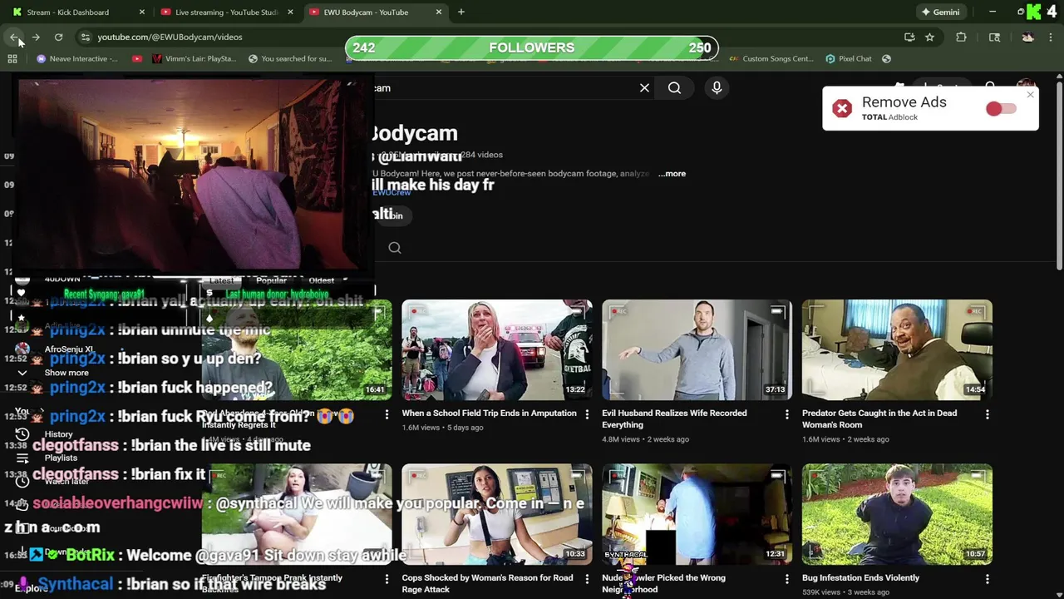1064x599 pixels.
Task: Open options for Cops Shocked video
Action: 587,578
